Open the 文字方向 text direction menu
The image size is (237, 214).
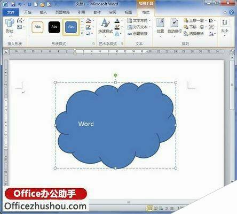(x=139, y=20)
